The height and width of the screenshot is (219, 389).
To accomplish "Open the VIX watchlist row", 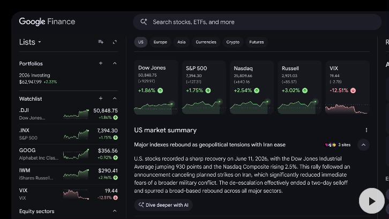I will (69, 194).
